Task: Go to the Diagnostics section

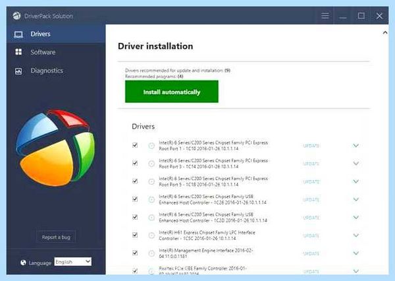Action: point(56,71)
